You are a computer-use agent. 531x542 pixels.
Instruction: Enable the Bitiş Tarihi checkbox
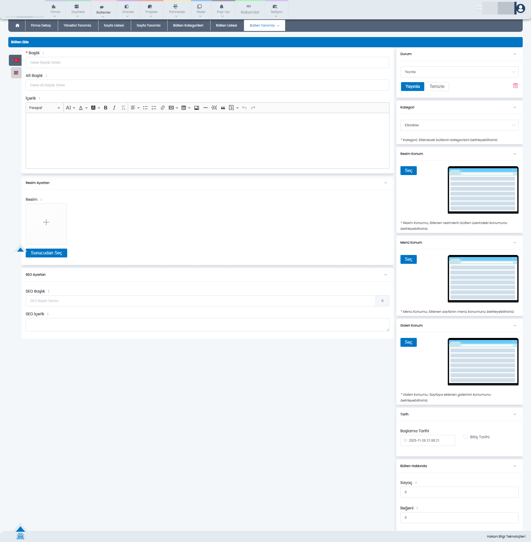[465, 437]
